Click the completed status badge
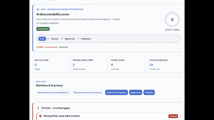214x120 pixels. (43, 29)
